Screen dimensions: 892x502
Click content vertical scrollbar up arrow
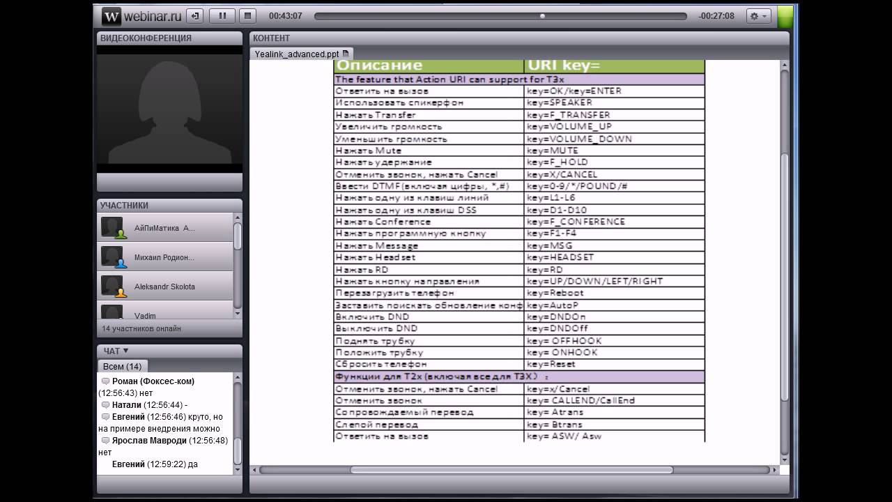click(x=785, y=66)
